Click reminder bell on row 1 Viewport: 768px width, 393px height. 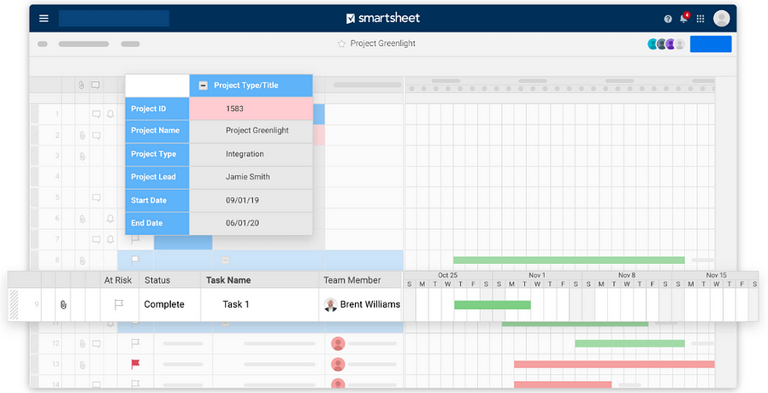[x=110, y=114]
